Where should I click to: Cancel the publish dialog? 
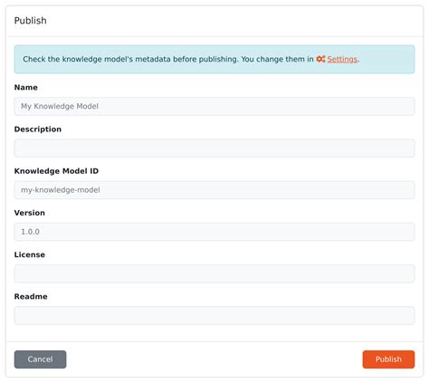tap(40, 359)
